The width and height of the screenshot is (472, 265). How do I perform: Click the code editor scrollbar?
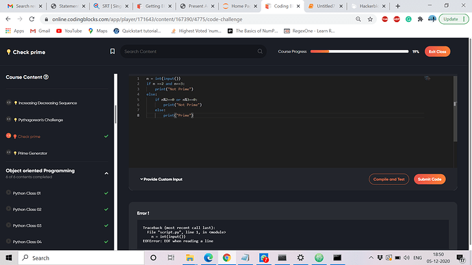455,109
